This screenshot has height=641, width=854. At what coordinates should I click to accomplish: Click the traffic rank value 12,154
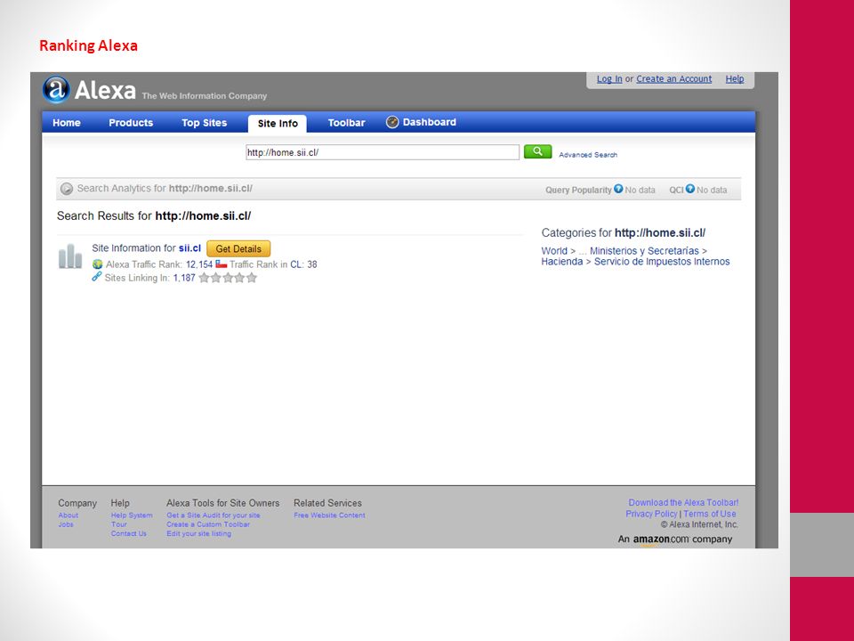point(199,264)
